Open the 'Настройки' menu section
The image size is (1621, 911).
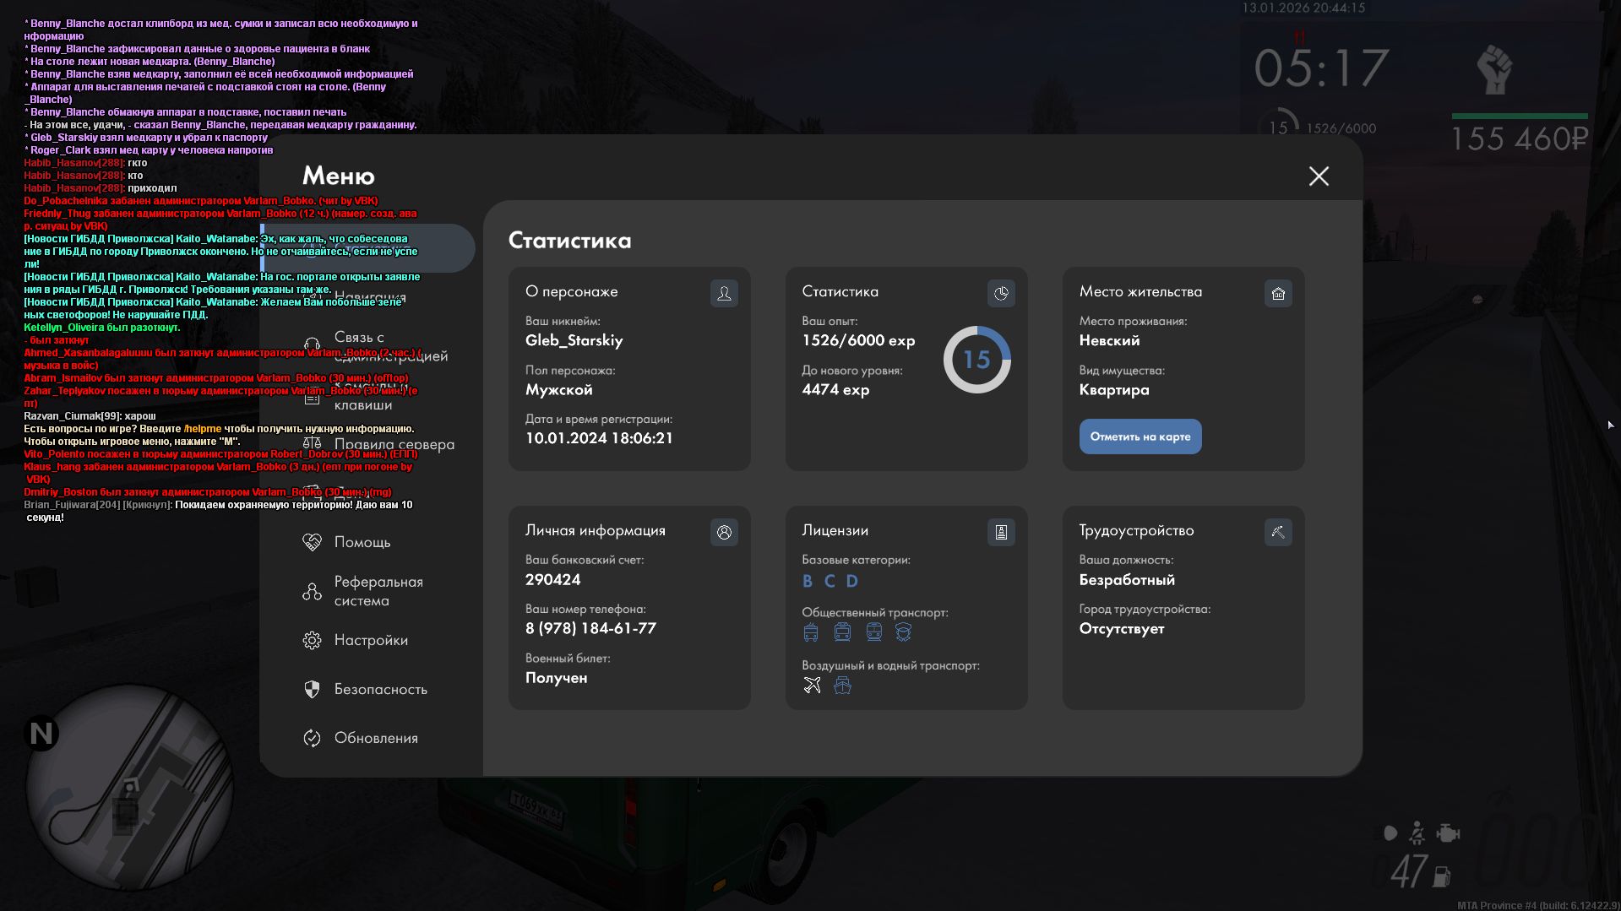coord(370,640)
